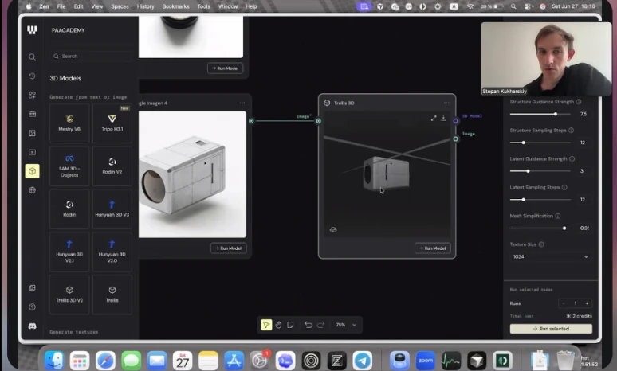Open the Discord icon in sidebar

click(x=32, y=326)
